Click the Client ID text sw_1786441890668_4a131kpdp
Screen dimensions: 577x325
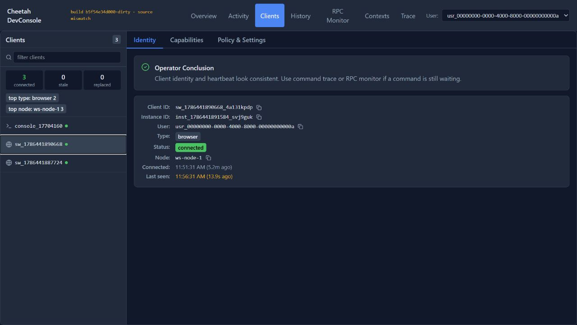point(214,107)
